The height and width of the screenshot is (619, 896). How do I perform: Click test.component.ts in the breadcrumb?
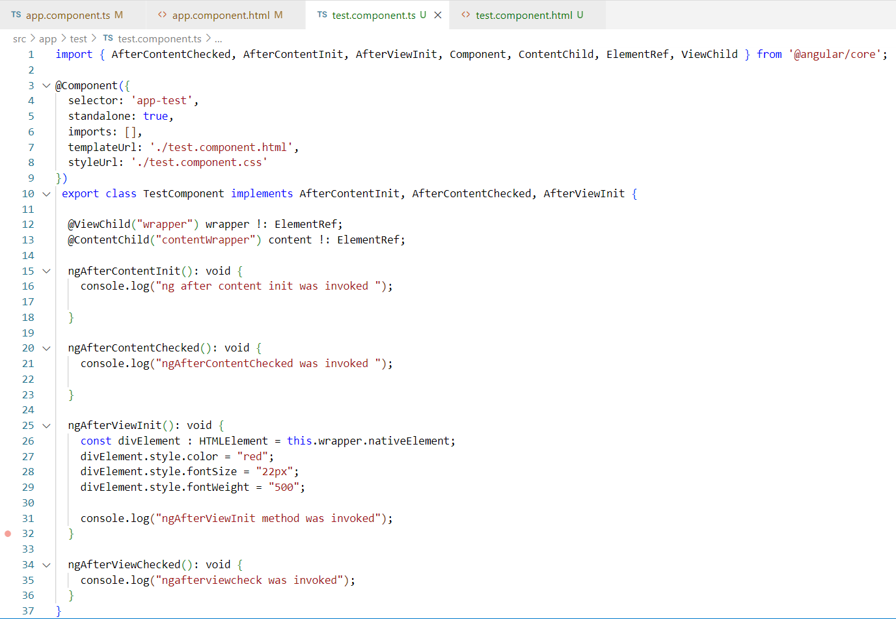click(159, 39)
